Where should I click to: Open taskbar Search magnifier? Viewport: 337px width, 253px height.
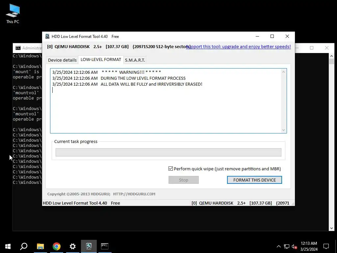pyautogui.click(x=24, y=246)
